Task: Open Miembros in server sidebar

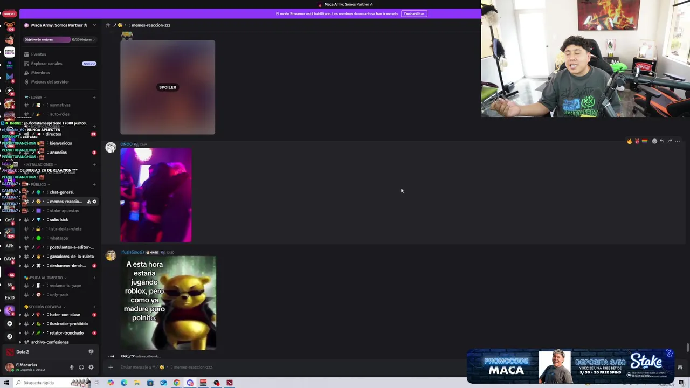Action: [x=40, y=73]
